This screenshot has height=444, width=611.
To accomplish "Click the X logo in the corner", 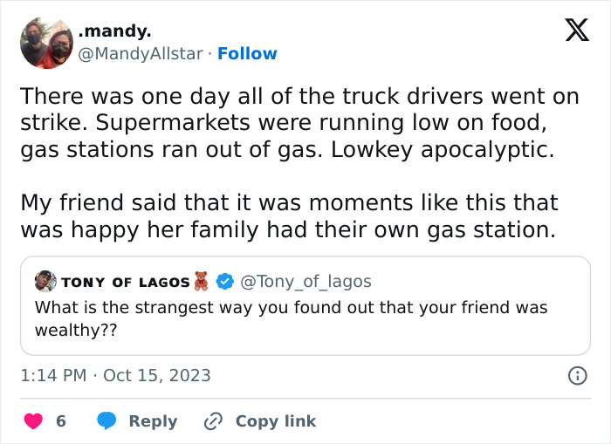I will pos(576,31).
